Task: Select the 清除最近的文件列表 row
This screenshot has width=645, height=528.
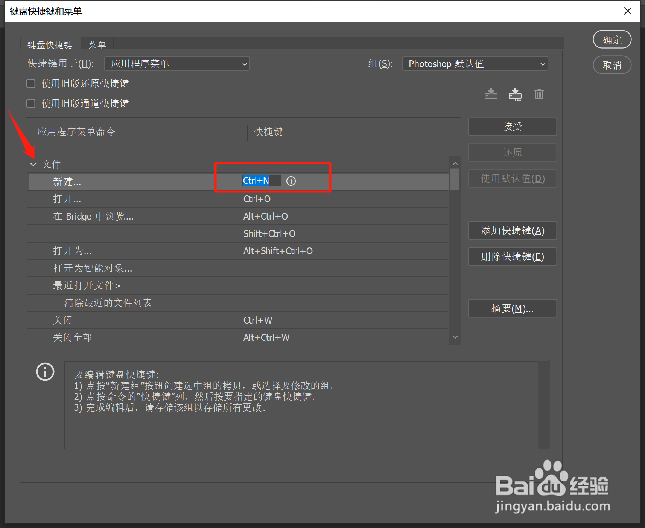Action: click(238, 303)
